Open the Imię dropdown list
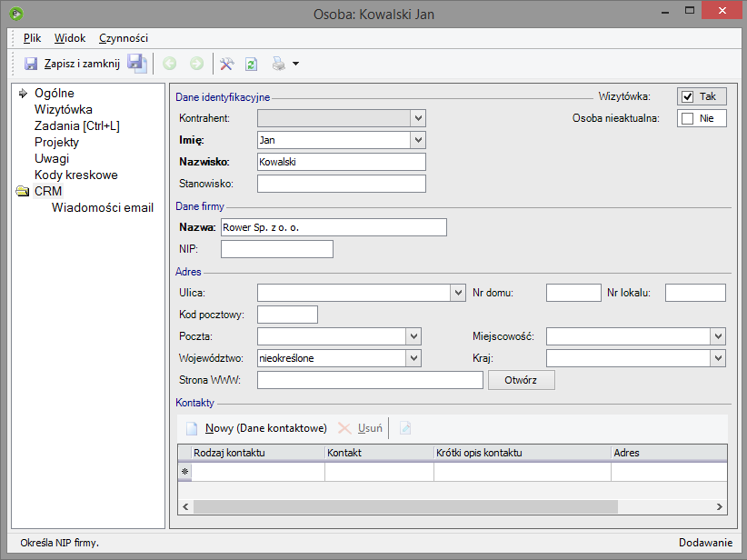Viewport: 747px width, 560px height. [418, 140]
